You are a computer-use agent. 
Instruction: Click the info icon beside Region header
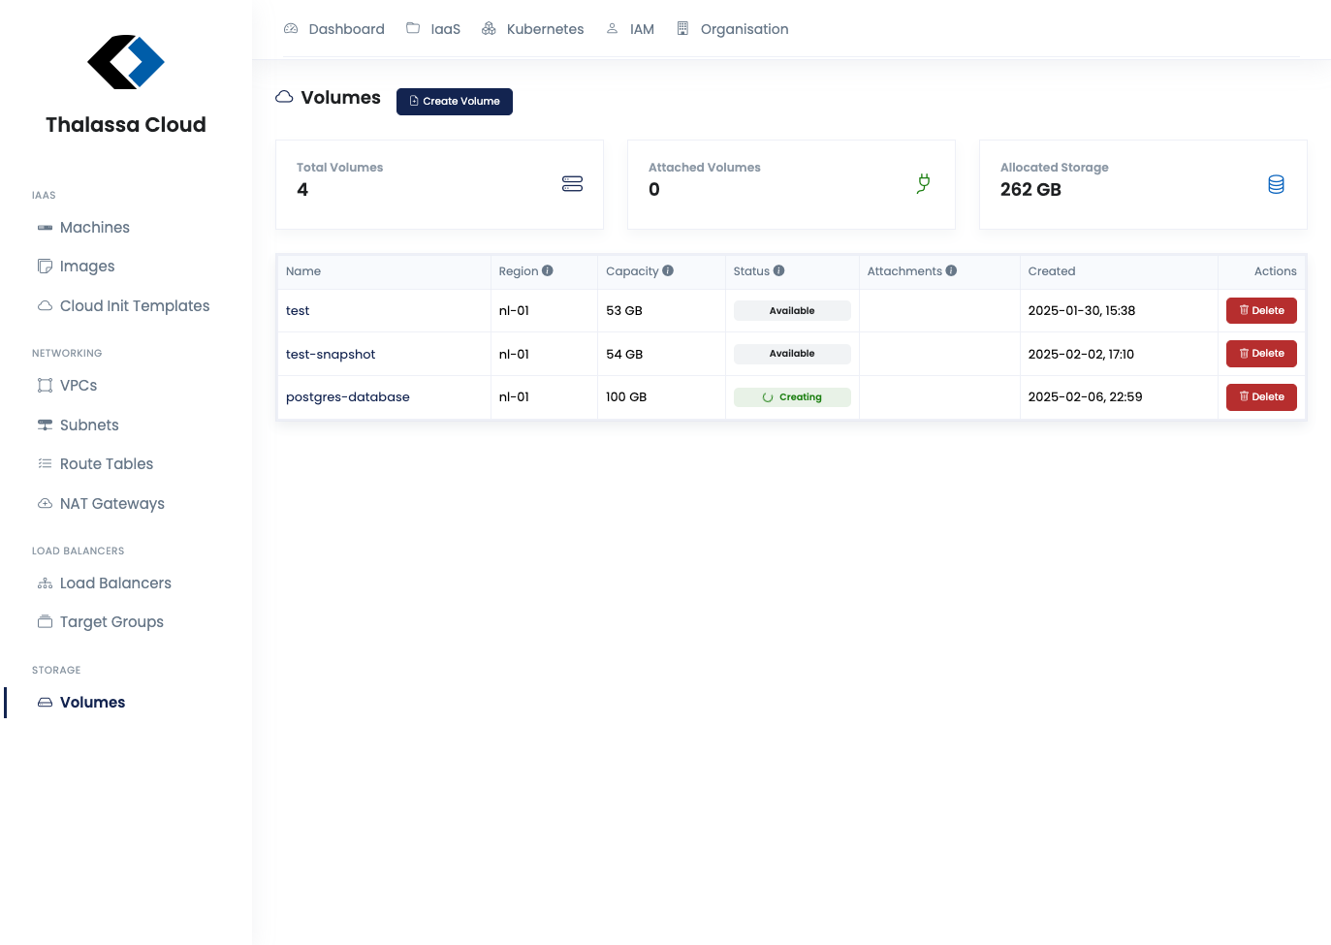548,271
